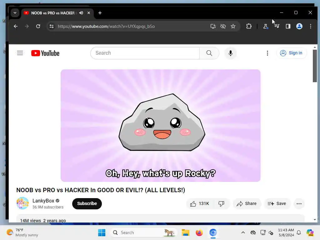Open media controls icon in toolbar

(x=277, y=26)
